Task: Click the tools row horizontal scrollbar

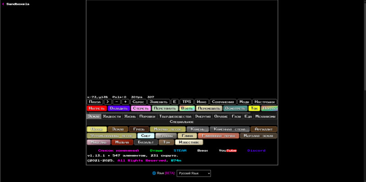Action: [x=169, y=113]
